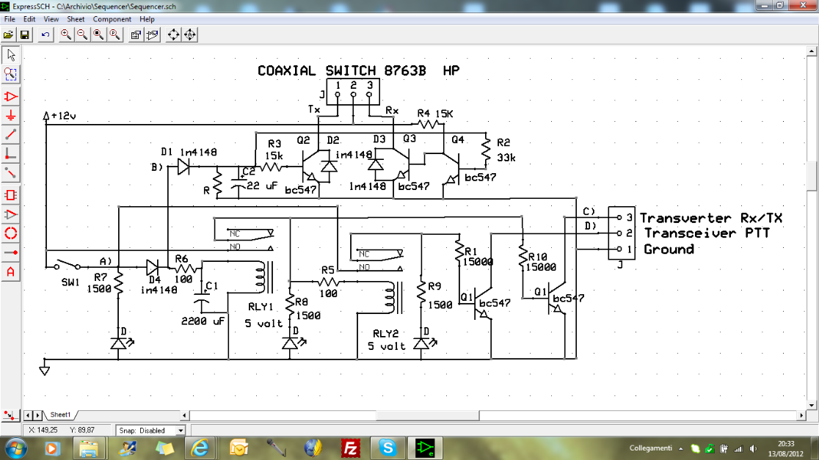This screenshot has width=819, height=460.
Task: Click the R4 15K resistor label
Action: 435,113
